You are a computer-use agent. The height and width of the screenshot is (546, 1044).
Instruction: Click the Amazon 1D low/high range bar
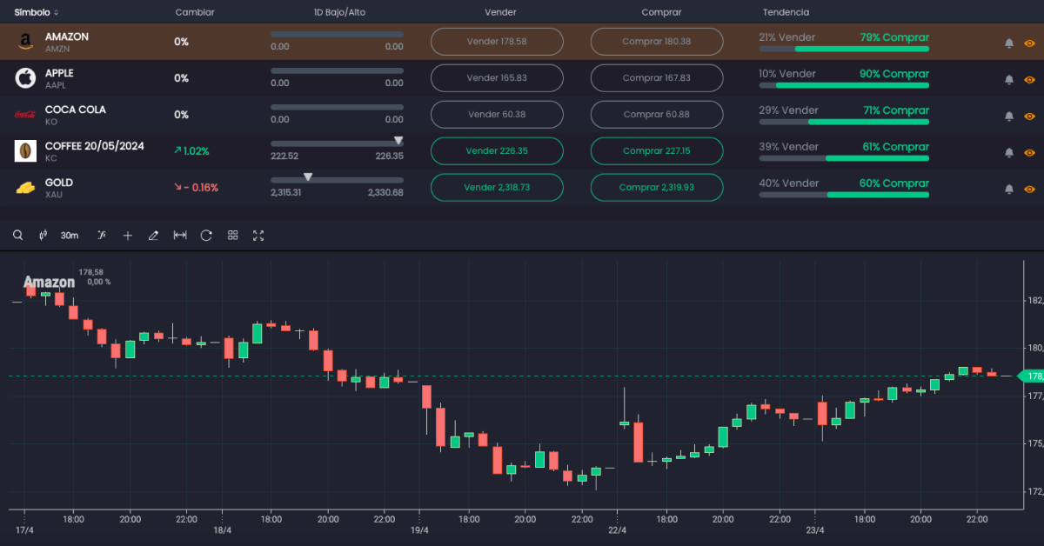point(337,34)
